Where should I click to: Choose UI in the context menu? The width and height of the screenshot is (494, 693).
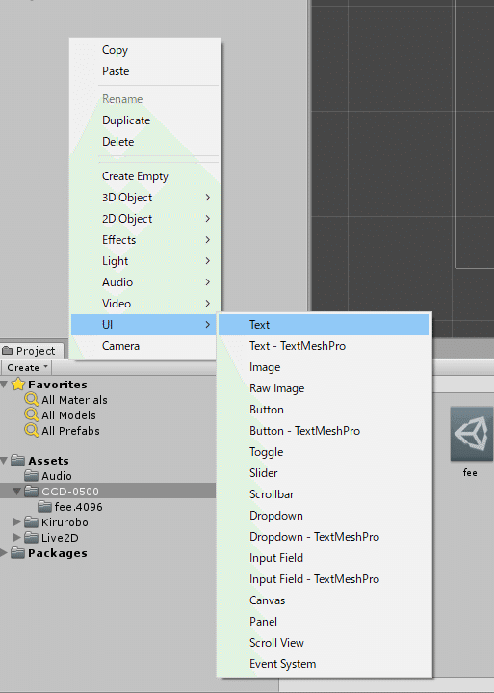click(145, 325)
